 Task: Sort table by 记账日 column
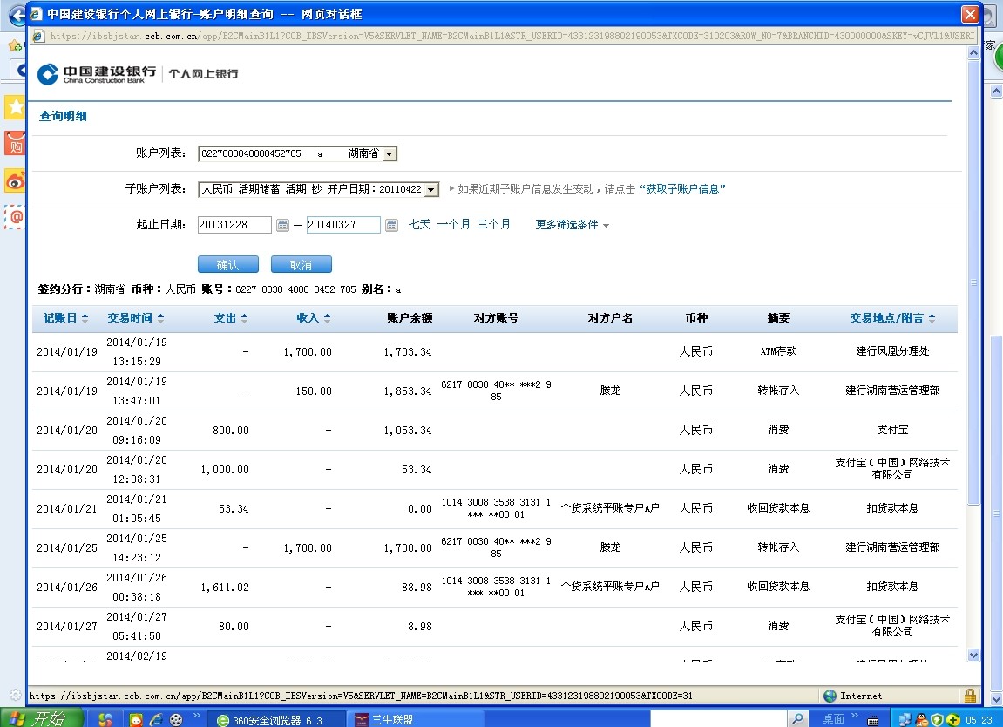click(x=66, y=318)
